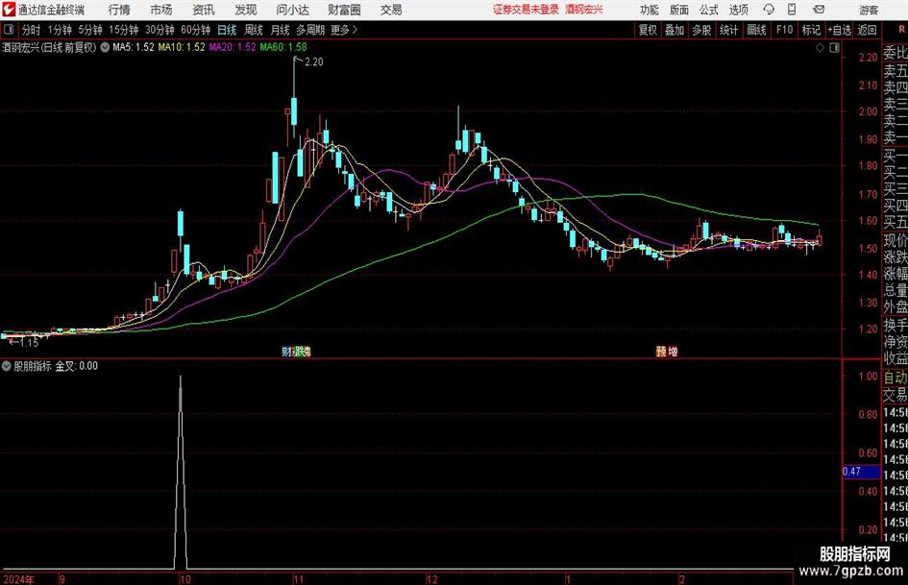The width and height of the screenshot is (908, 585).
Task: Switch to 5分钟 period tab
Action: click(89, 30)
